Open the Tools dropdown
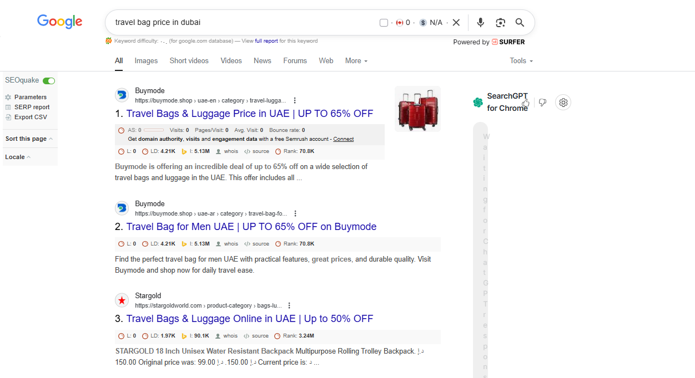This screenshot has width=695, height=378. pos(521,61)
